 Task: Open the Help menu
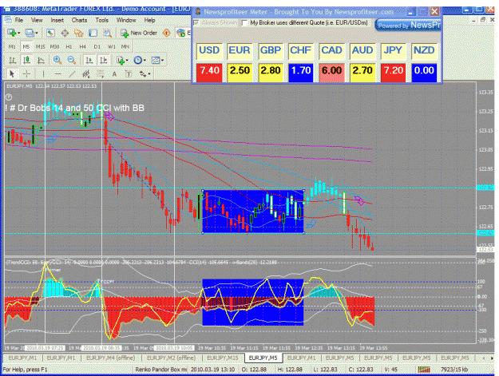(x=149, y=21)
